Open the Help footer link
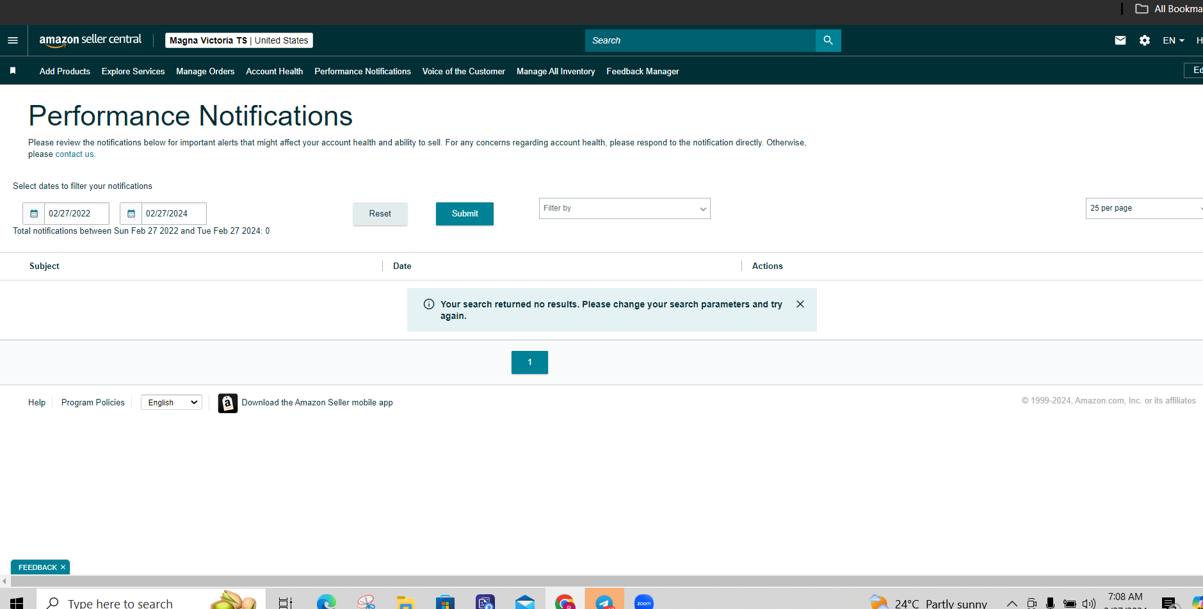The image size is (1203, 609). pyautogui.click(x=36, y=402)
